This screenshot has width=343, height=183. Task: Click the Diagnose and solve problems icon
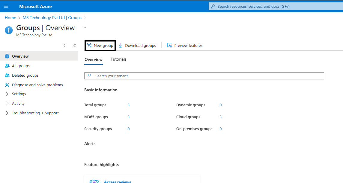click(x=7, y=85)
